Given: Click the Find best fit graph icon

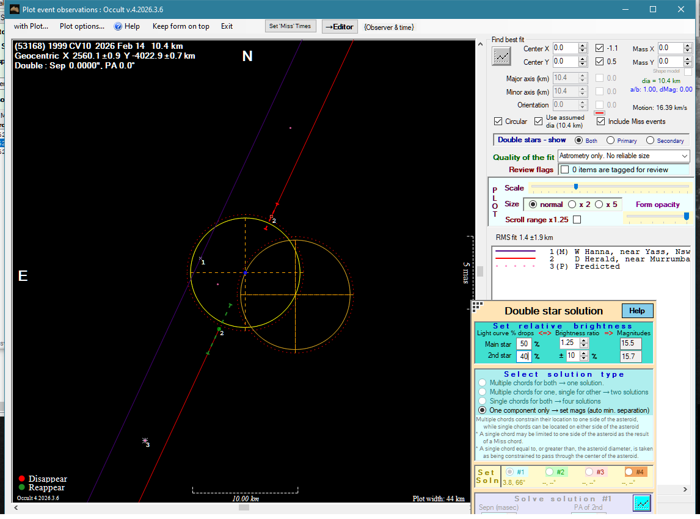Looking at the screenshot, I should coord(501,56).
